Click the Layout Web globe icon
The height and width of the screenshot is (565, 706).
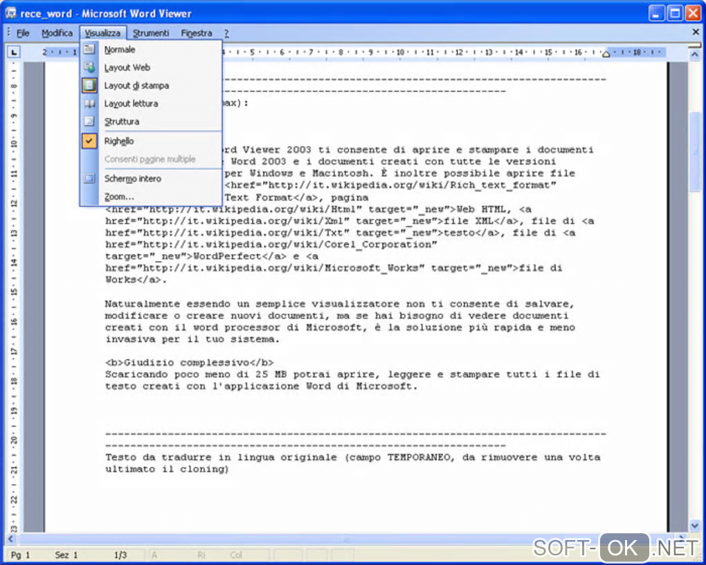(89, 67)
